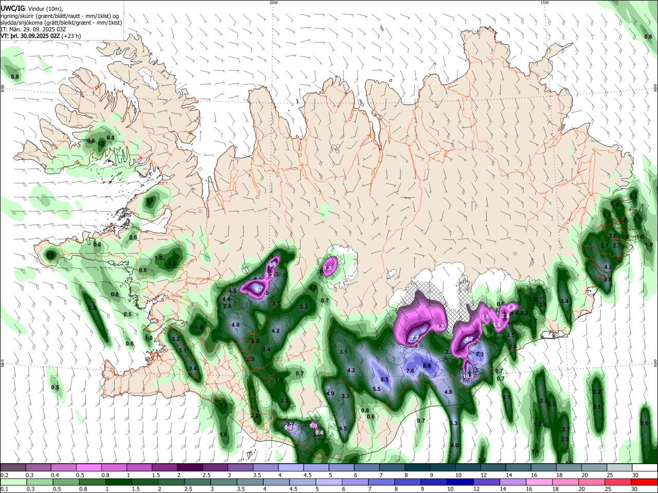The height and width of the screenshot is (493, 658).
Task: Select the darkest purple 2–2.5 swatch on the snow scale
Action: (190, 468)
